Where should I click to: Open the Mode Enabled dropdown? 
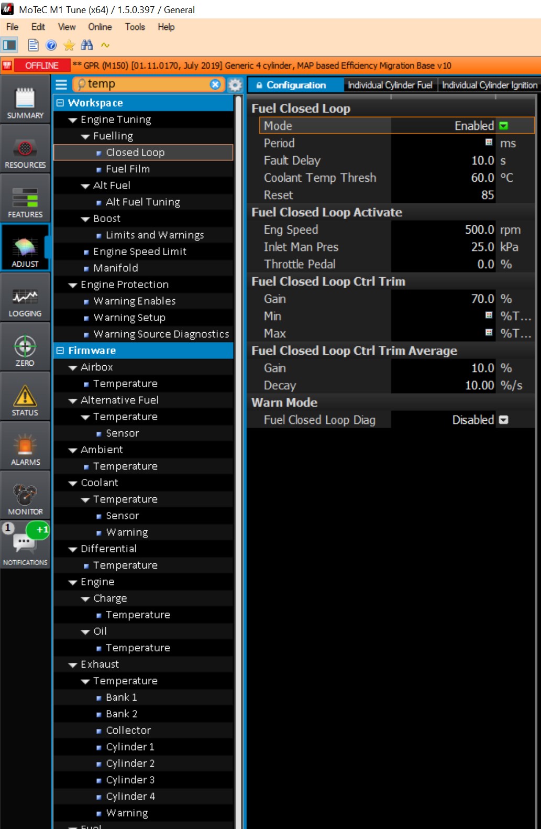coord(504,126)
